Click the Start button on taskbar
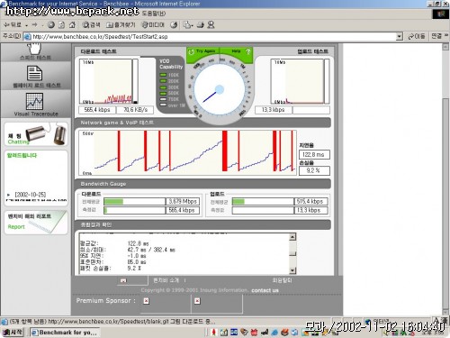 (13, 333)
